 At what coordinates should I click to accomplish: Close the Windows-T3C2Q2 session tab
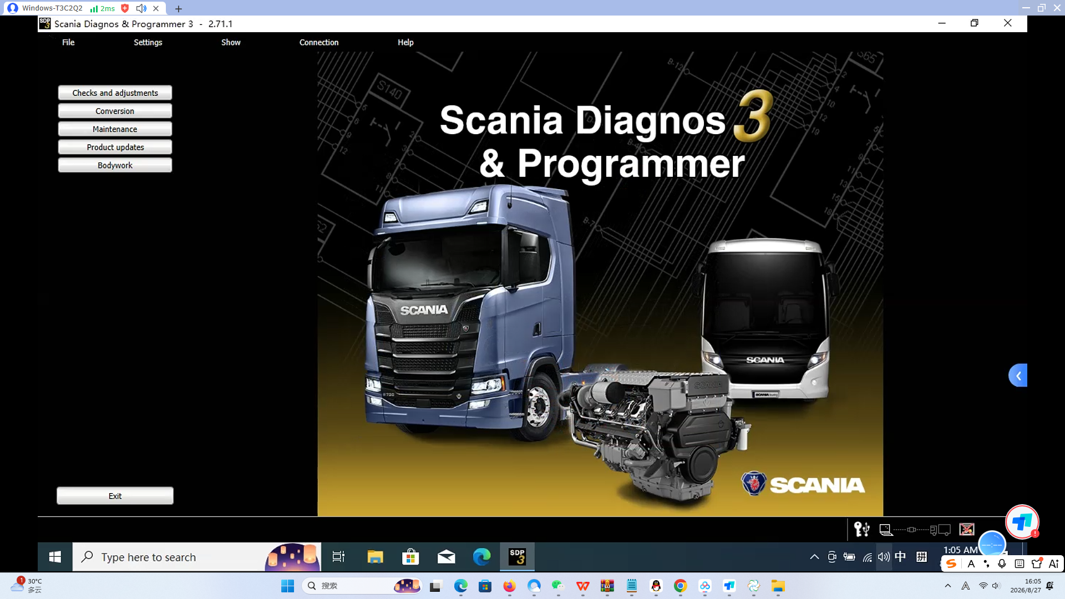156,8
